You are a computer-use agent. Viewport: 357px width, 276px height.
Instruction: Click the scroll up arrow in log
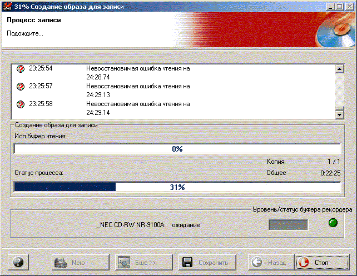339,69
